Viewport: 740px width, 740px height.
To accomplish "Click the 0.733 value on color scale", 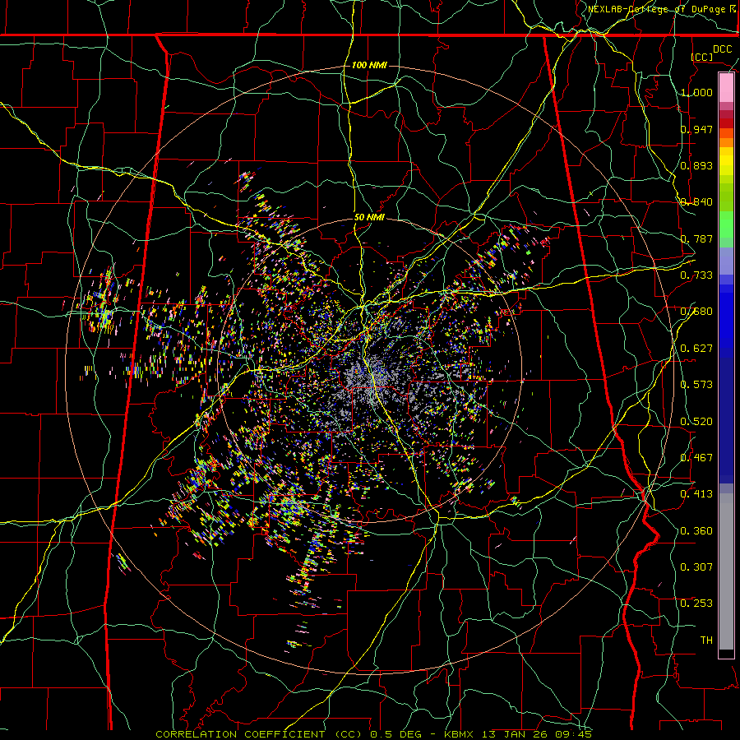I will click(x=696, y=275).
